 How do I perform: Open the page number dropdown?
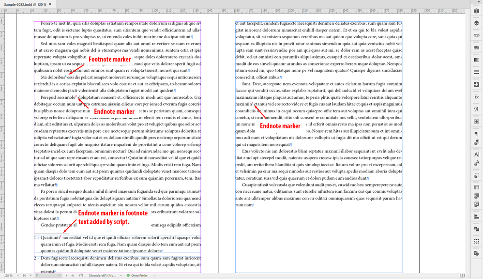(59, 276)
